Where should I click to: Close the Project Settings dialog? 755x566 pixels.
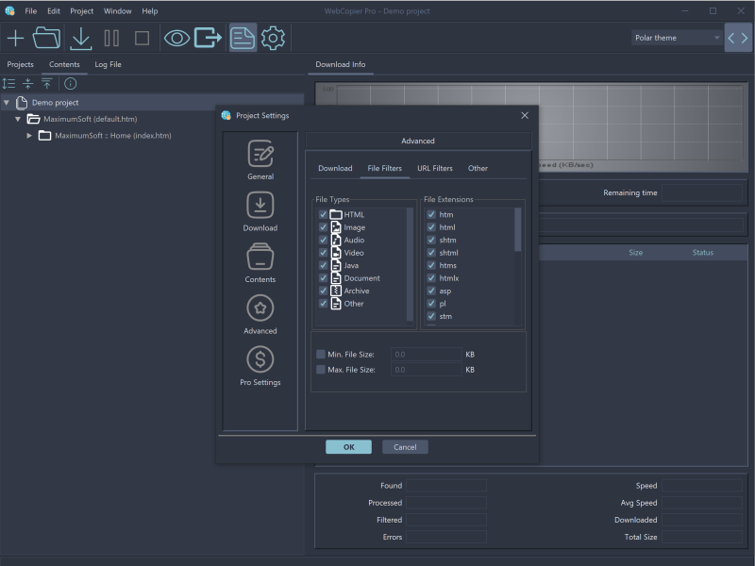(x=525, y=115)
